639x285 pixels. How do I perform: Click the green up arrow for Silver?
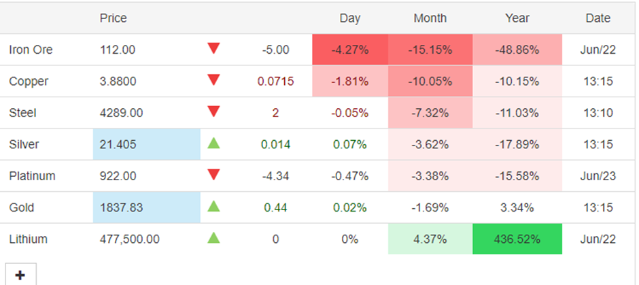point(214,143)
